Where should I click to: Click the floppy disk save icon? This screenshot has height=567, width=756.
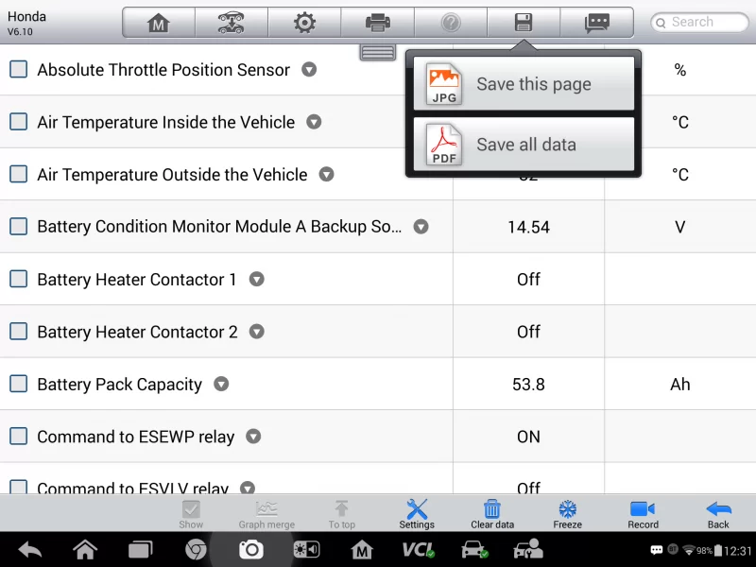click(x=524, y=23)
